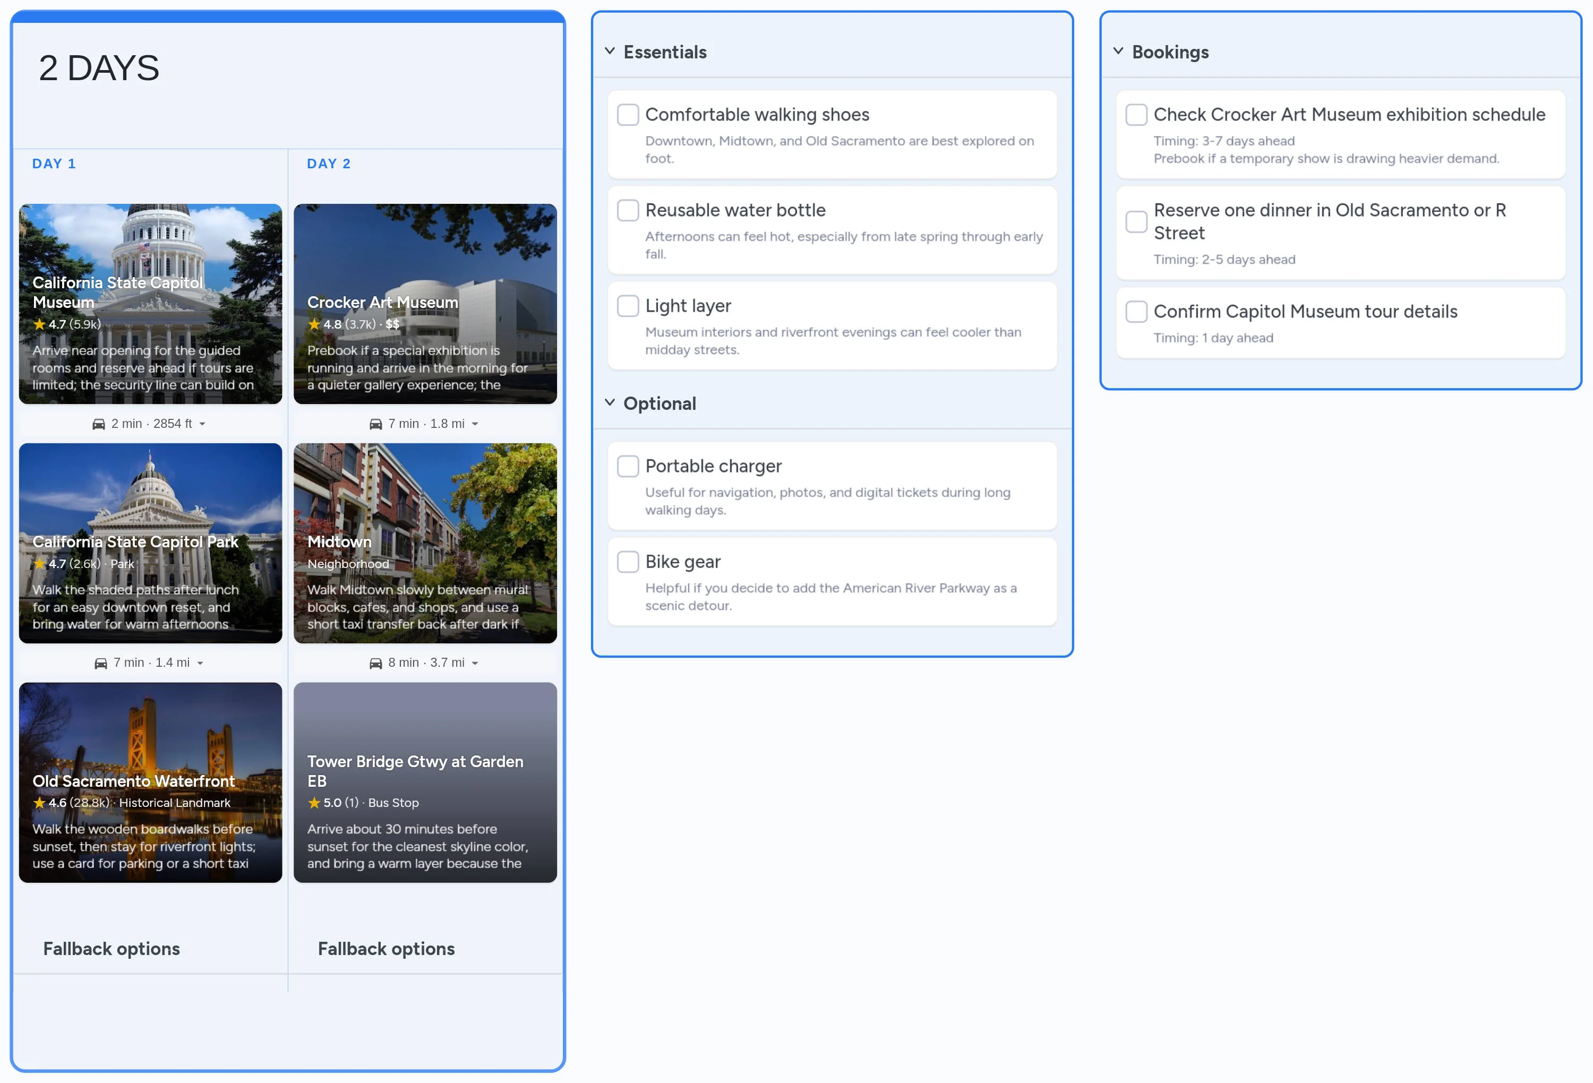This screenshot has height=1083, width=1593.
Task: Open Fallback options under Day 1
Action: tap(112, 949)
